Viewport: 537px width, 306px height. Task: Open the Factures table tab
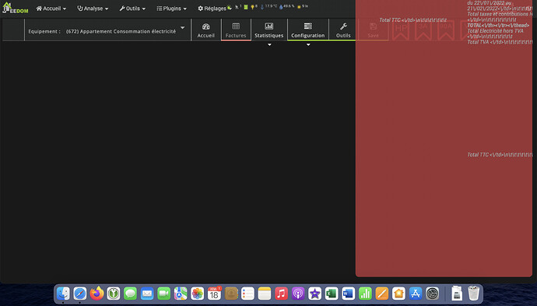point(236,30)
